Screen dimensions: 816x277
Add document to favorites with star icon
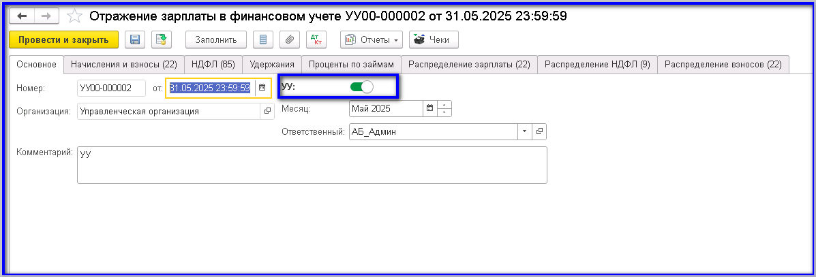pos(75,16)
